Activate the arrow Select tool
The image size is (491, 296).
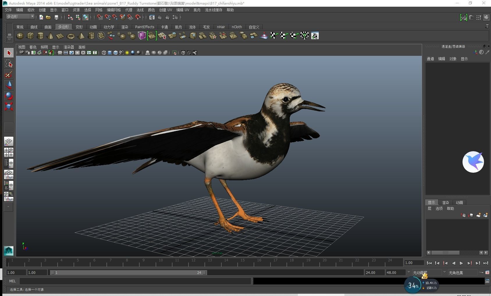(x=9, y=53)
